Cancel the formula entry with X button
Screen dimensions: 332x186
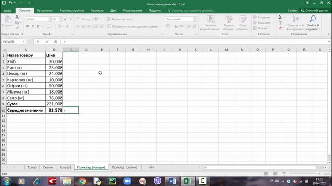38,42
